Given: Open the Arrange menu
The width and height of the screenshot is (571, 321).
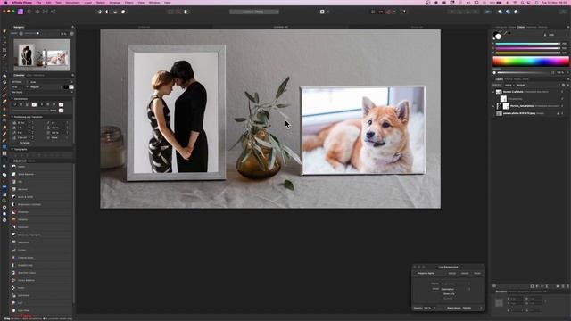Looking at the screenshot, I should [115, 3].
